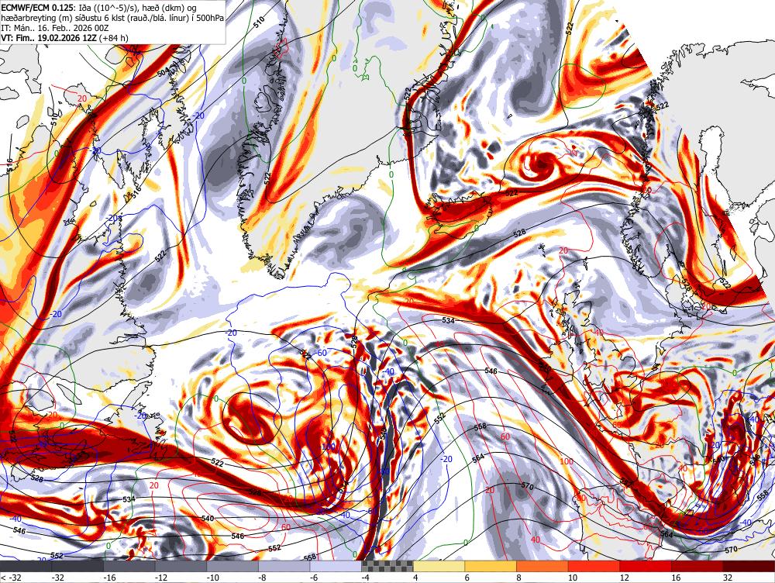Click the blue "-60" height change label
The width and height of the screenshot is (775, 583).
click(322, 353)
